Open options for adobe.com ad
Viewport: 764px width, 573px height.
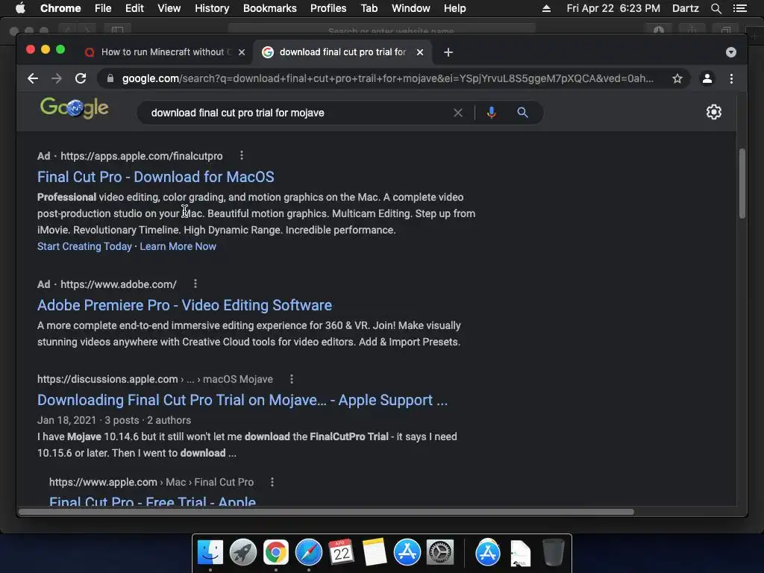(x=195, y=284)
